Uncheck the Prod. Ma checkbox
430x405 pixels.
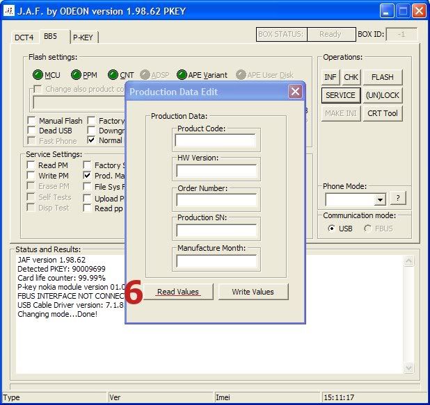tap(87, 176)
